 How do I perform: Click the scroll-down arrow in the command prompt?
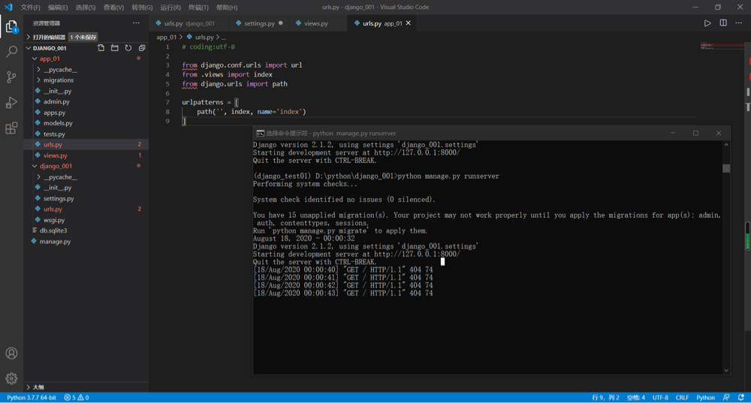click(726, 370)
